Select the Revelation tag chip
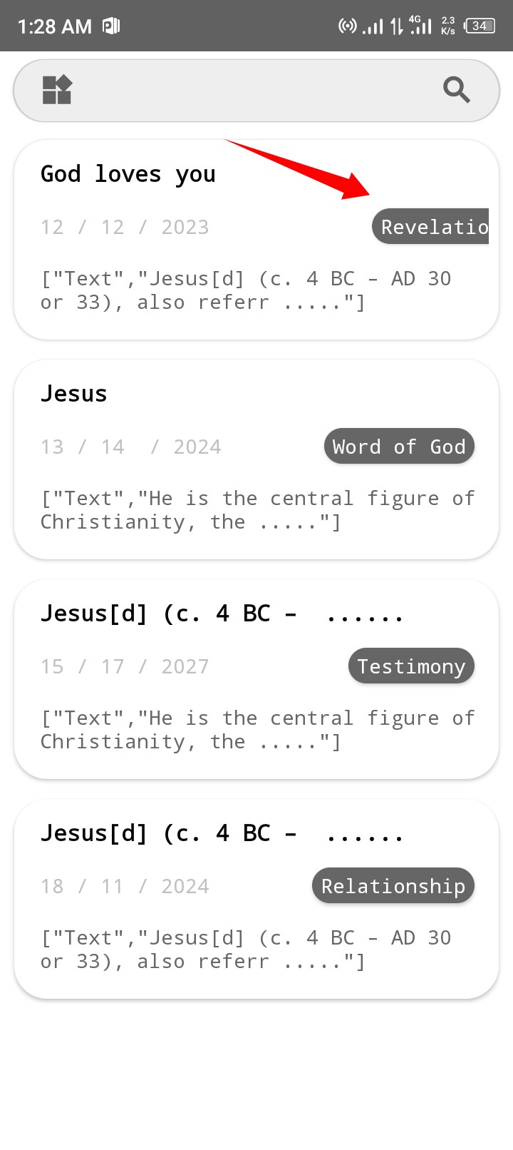 [431, 227]
